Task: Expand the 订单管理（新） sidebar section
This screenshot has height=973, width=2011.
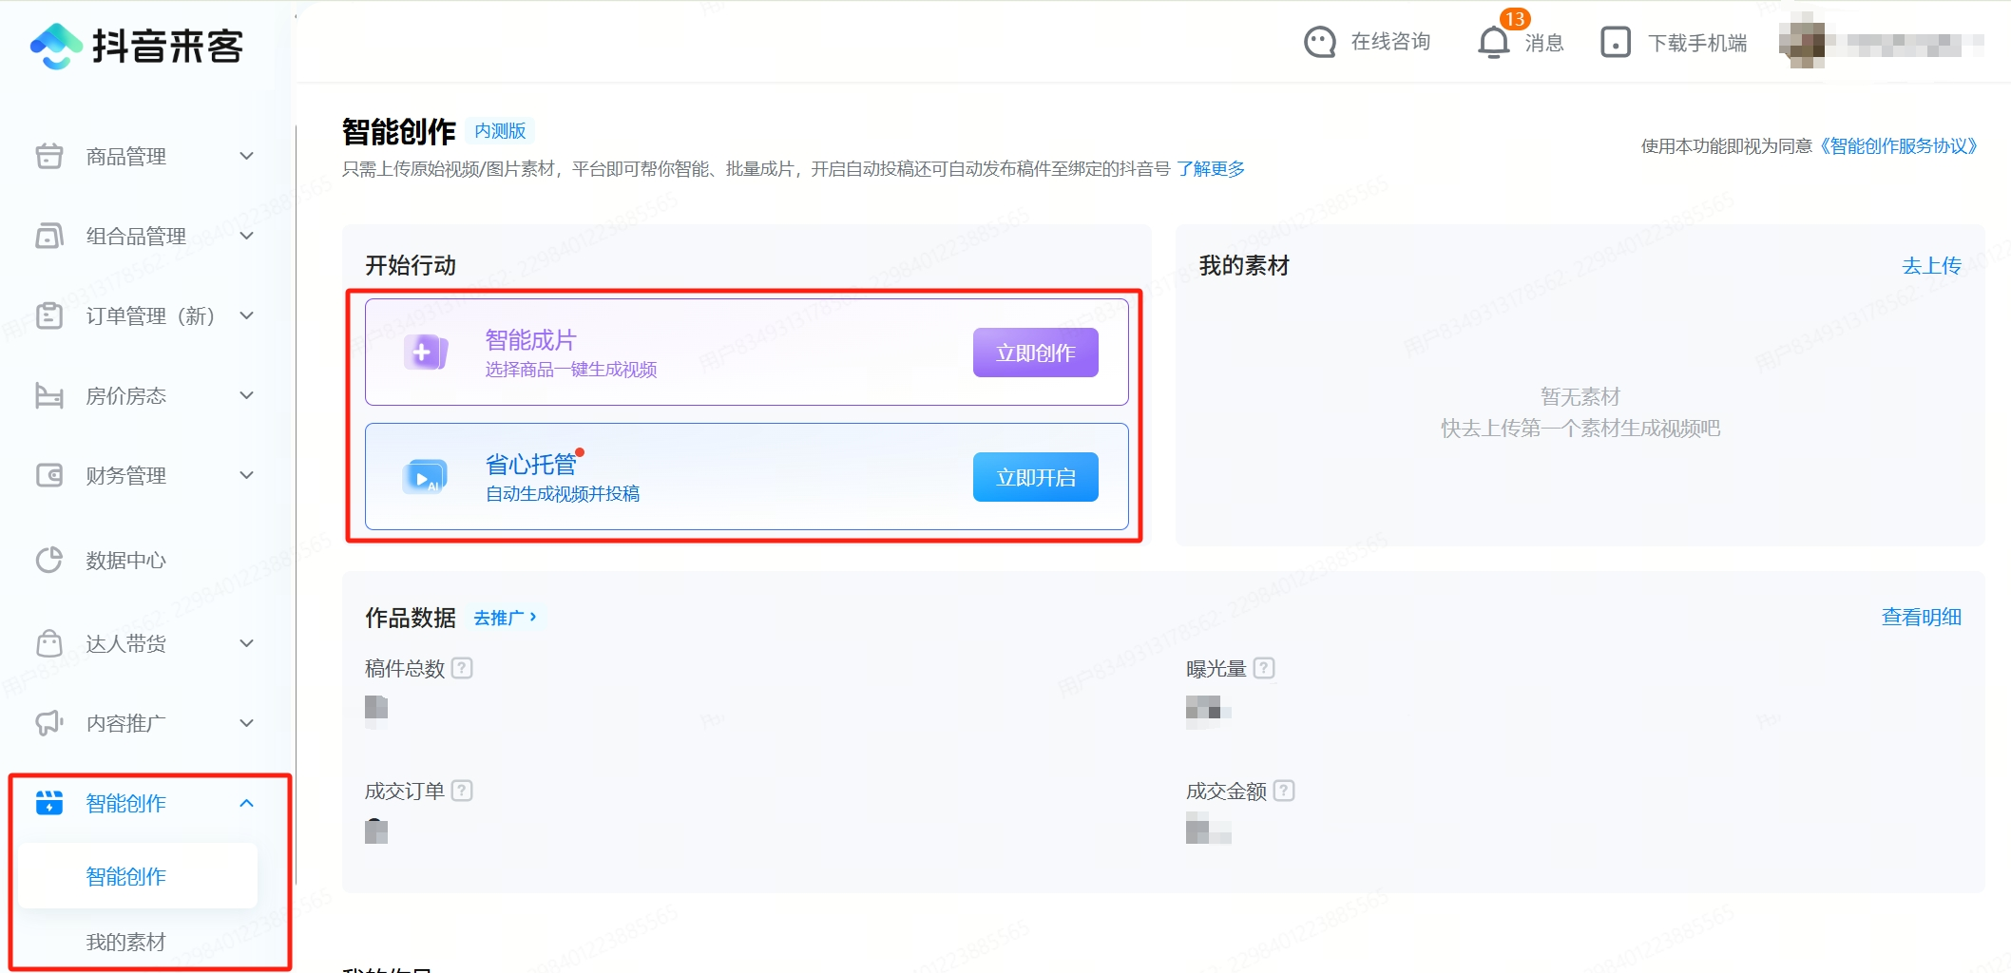Action: (246, 315)
